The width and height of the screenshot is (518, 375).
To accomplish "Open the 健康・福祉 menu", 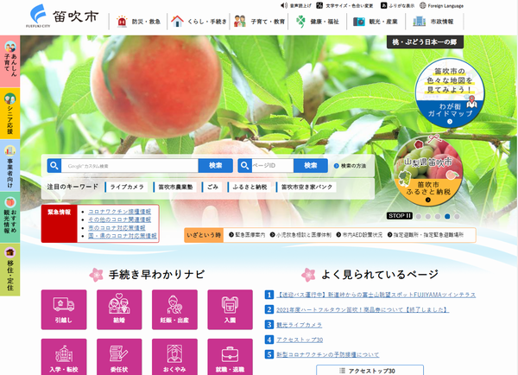I will 318,22.
